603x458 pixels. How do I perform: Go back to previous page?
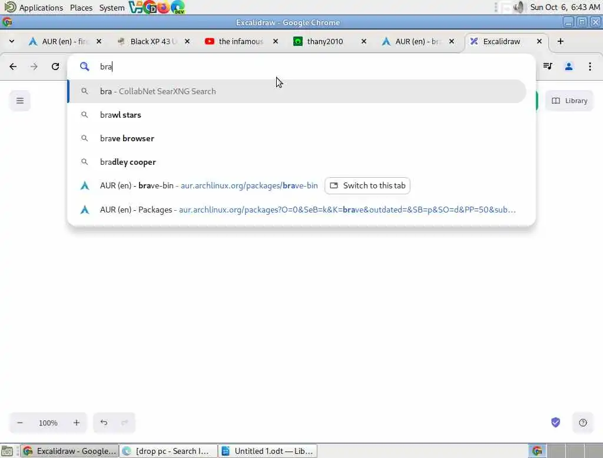pos(13,67)
